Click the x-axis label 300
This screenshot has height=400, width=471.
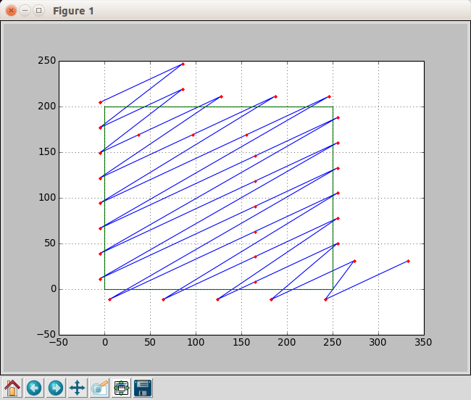(378, 342)
